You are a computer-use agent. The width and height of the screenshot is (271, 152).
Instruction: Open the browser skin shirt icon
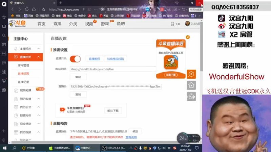(177, 3)
